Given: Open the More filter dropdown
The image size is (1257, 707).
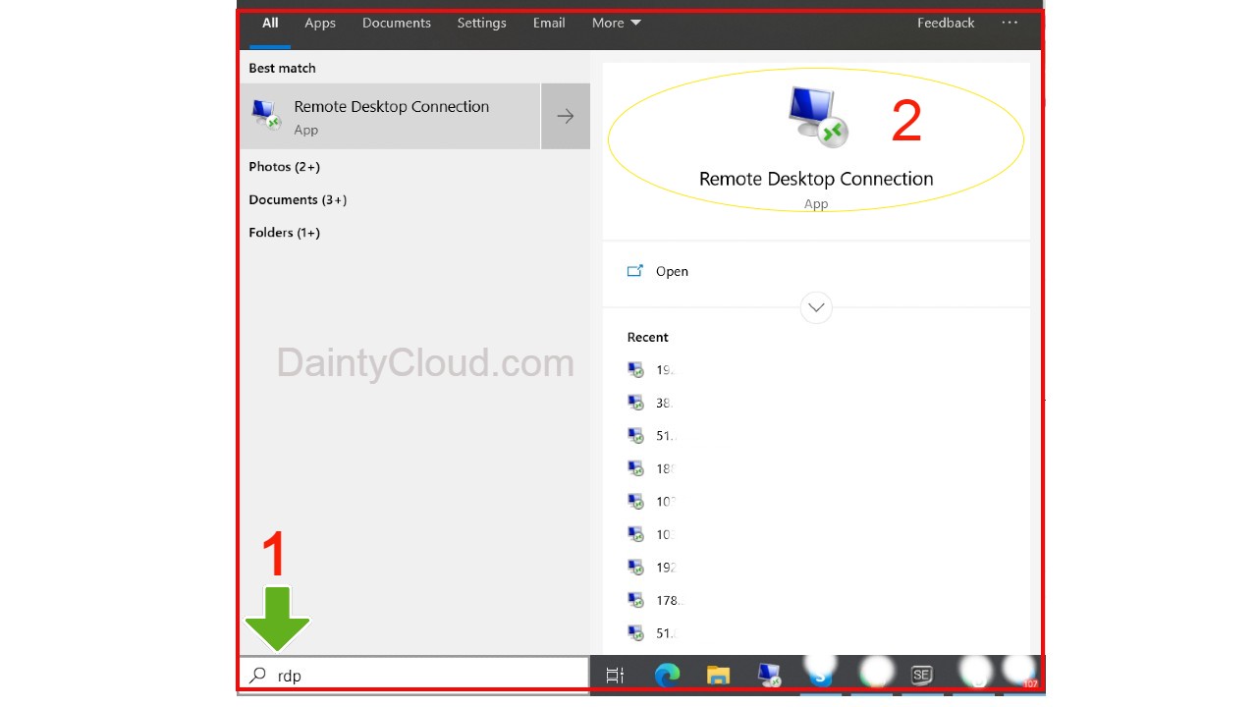Looking at the screenshot, I should 615,23.
